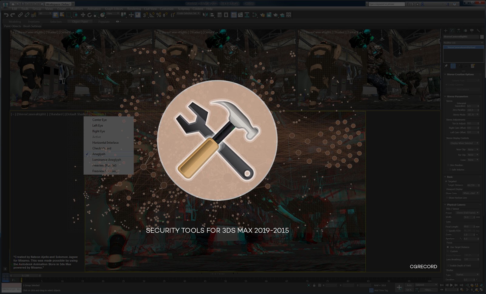The image size is (486, 294).
Task: Click the Play Animation button
Action: [x=451, y=285]
